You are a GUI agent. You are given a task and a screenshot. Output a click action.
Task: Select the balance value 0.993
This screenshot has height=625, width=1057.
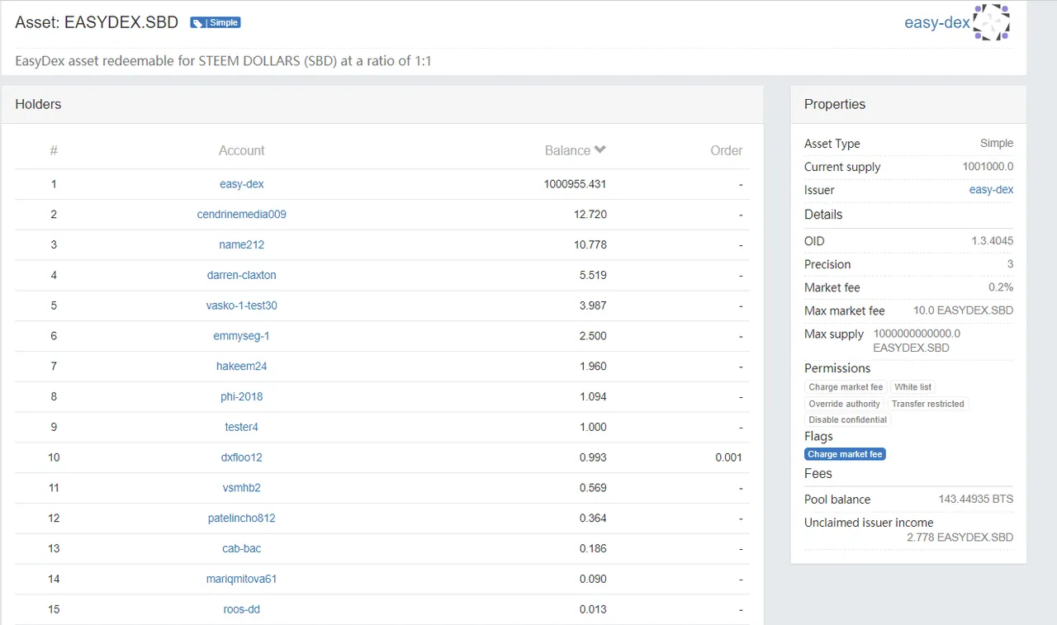pos(593,457)
